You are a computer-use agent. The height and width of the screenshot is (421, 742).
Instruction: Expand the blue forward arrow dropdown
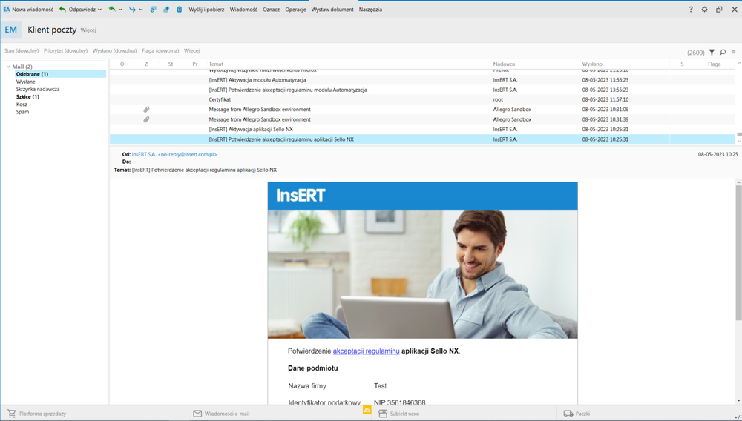pos(141,10)
